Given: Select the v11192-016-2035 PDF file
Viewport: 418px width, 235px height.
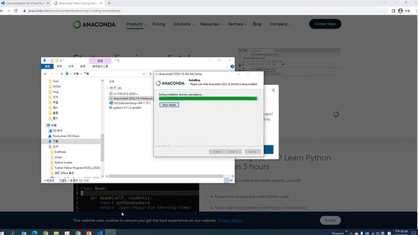Looking at the screenshot, I should 123,94.
